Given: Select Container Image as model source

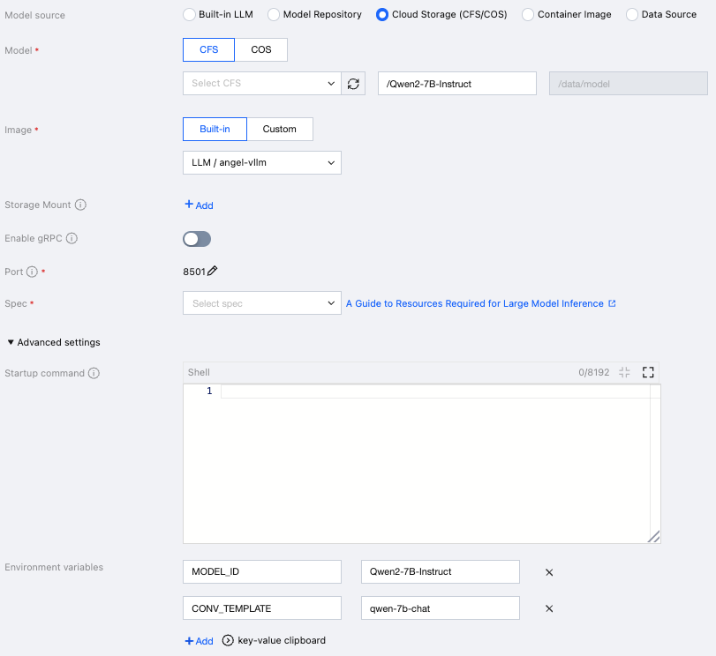Looking at the screenshot, I should click(x=528, y=15).
